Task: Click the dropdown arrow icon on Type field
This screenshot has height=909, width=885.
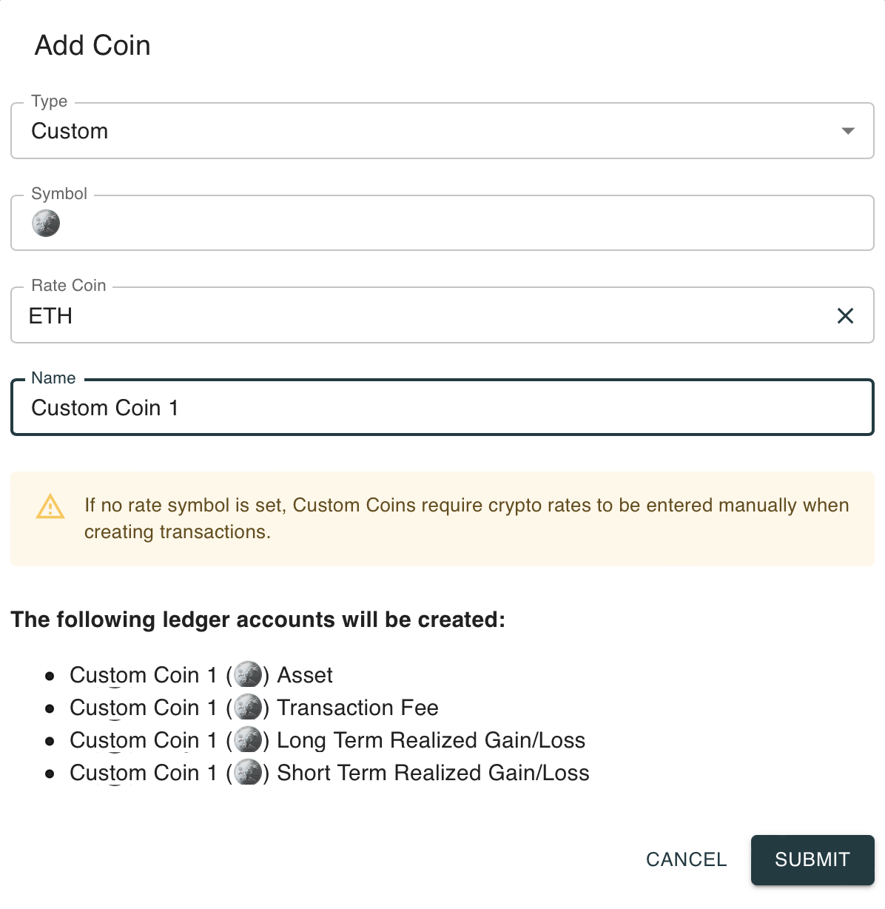Action: point(847,131)
